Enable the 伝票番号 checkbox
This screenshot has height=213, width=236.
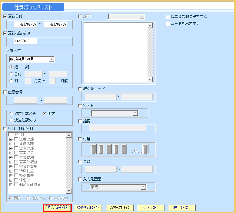click(x=5, y=92)
